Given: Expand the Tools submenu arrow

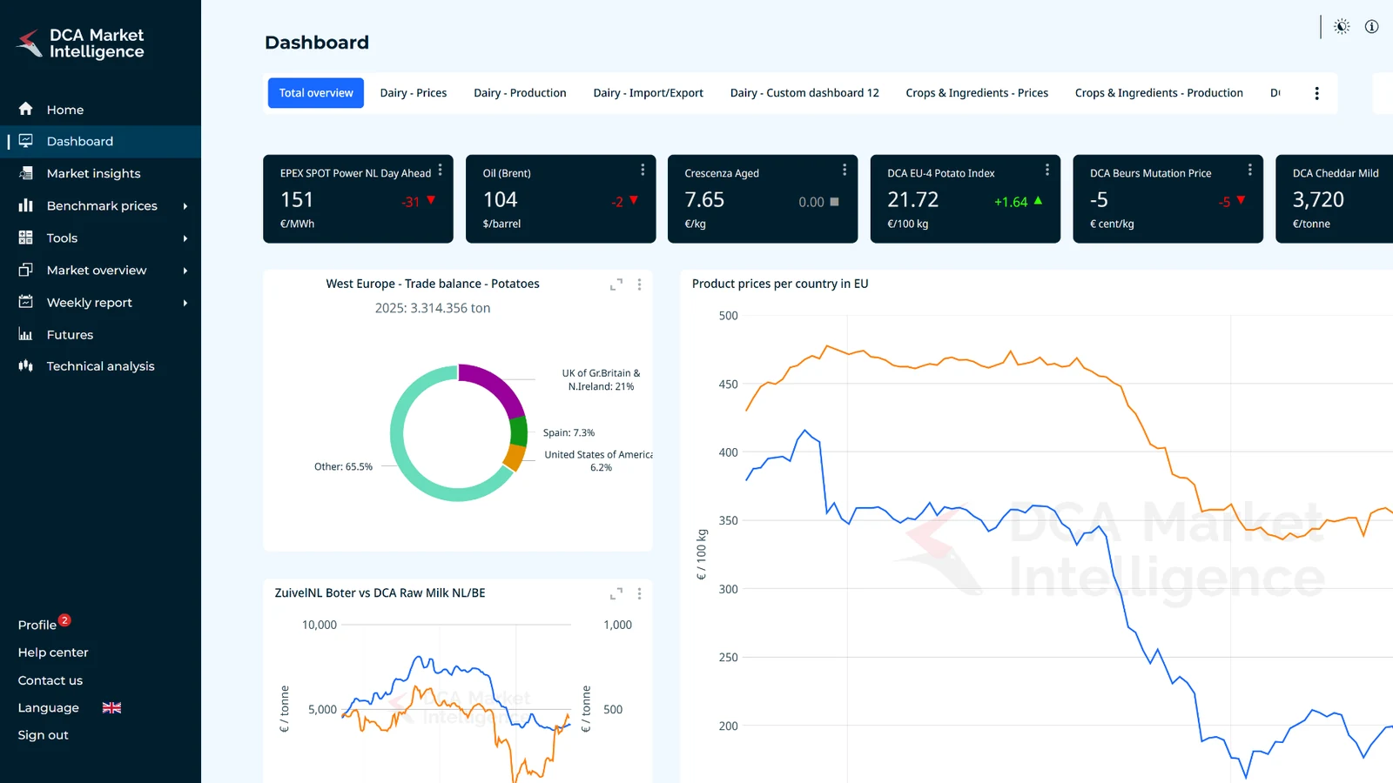Looking at the screenshot, I should pos(185,238).
